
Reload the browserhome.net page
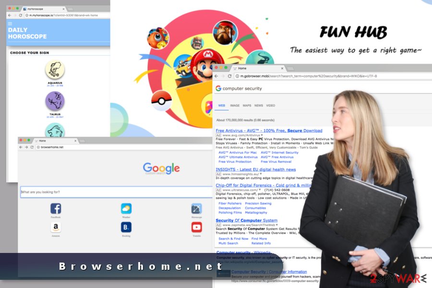32,147
